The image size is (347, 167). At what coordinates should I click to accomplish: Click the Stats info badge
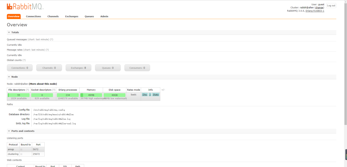point(156,95)
